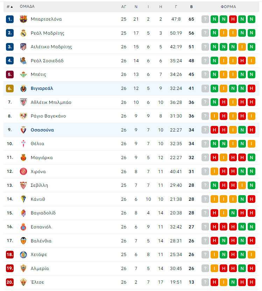Sort standings by the Β points header
Image resolution: width=262 pixels, height=291 pixels.
click(x=191, y=7)
